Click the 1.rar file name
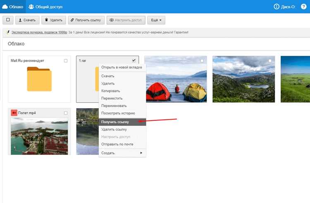The height and width of the screenshot is (203, 310). pyautogui.click(x=82, y=61)
